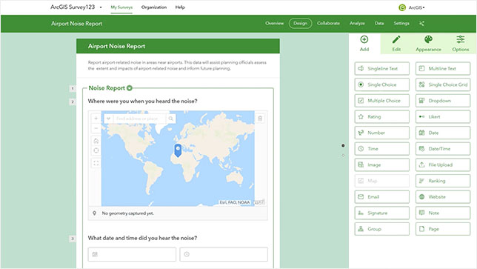The image size is (477, 269).
Task: Expand the map to fullscreen
Action: (x=96, y=163)
